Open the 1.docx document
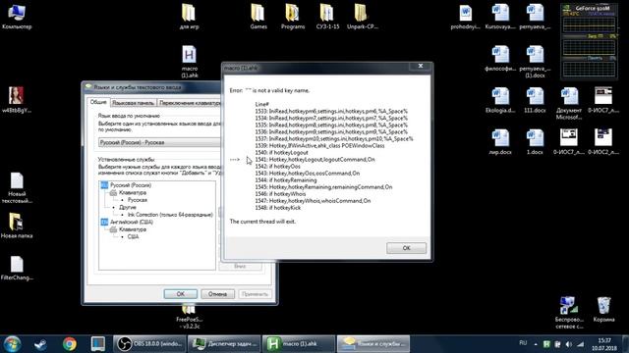Screen dimensions: 629x353 (x=535, y=141)
